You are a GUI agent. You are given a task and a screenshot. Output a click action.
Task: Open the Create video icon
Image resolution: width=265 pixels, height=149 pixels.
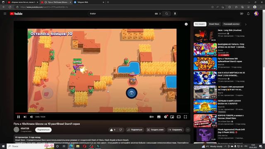241,14
